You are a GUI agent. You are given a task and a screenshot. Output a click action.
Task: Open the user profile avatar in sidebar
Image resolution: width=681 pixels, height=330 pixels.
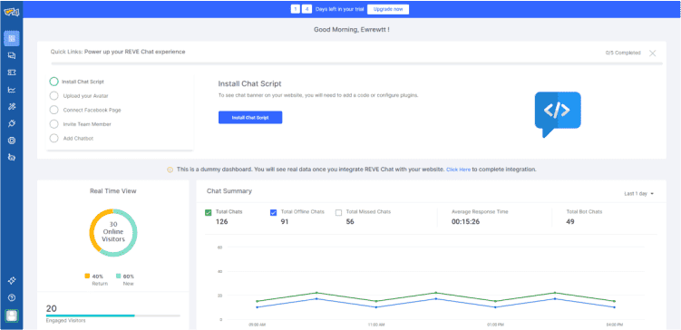click(x=12, y=316)
